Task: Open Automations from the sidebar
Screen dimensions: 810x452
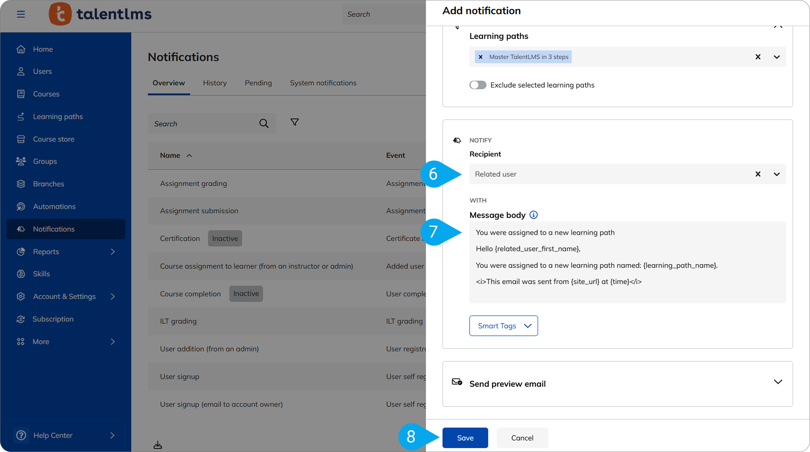Action: [54, 206]
